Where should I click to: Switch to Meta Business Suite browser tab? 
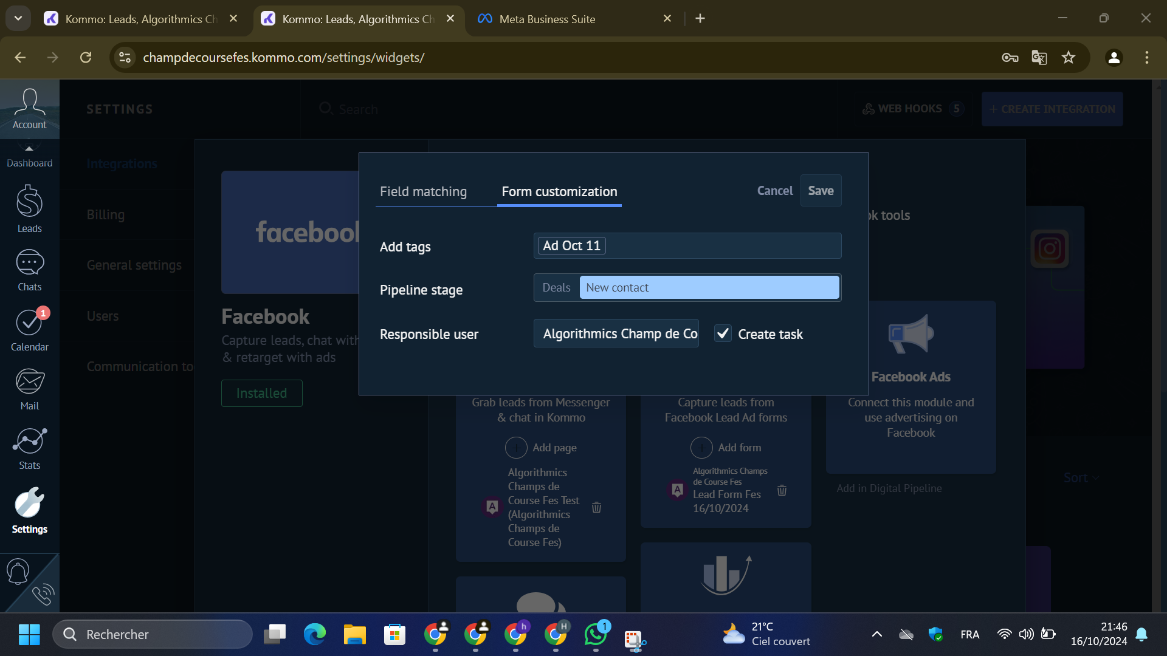point(547,19)
